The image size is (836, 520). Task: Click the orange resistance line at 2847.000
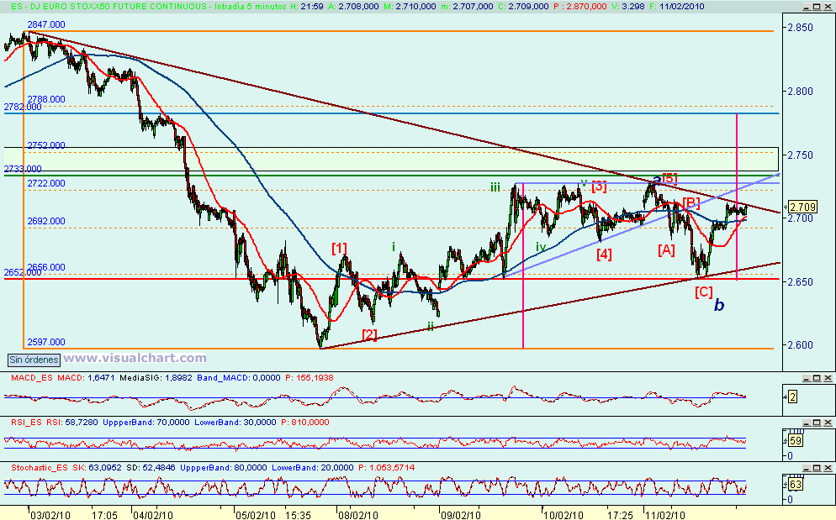coord(421,32)
